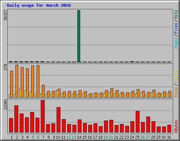Click the 'Files' legend label

click(176, 28)
